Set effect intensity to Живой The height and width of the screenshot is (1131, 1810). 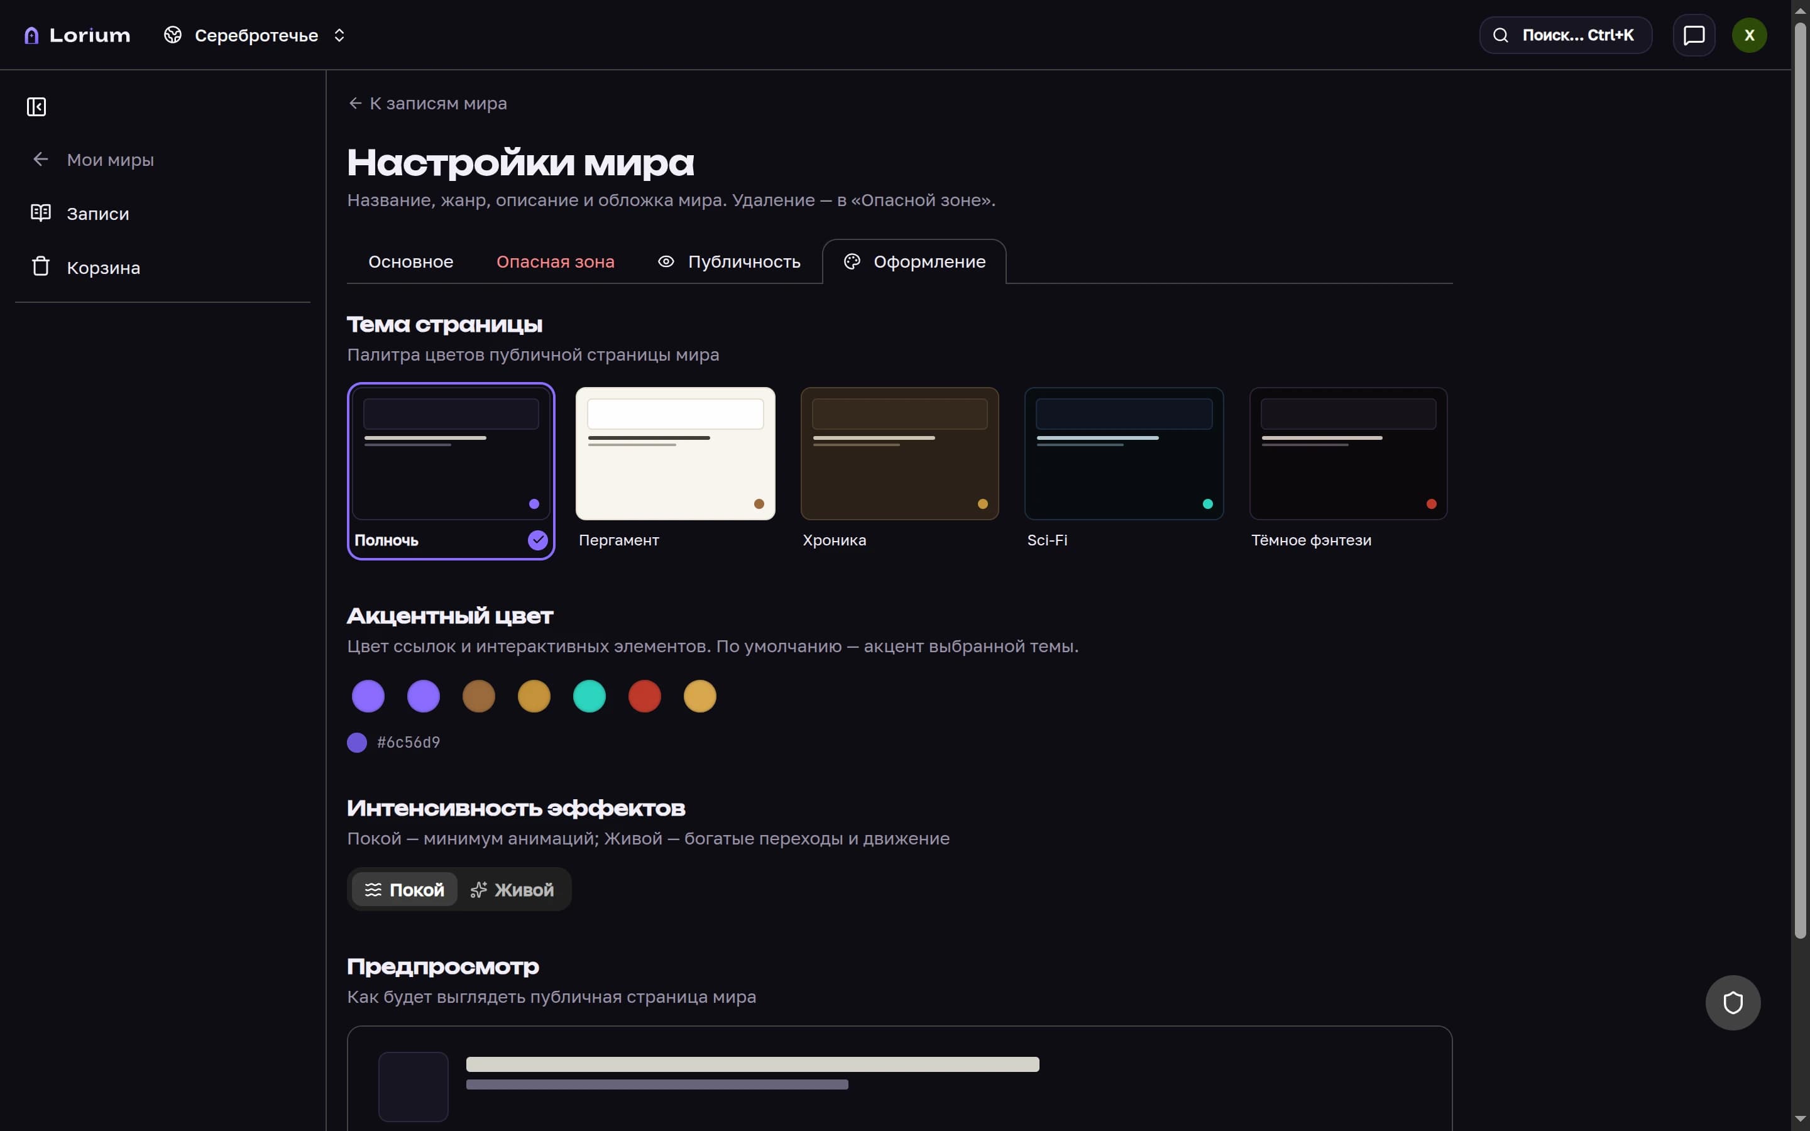coord(513,889)
